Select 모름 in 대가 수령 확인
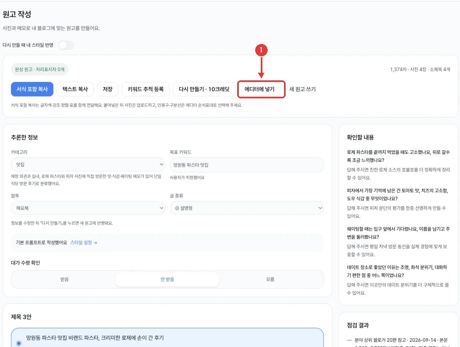The width and height of the screenshot is (460, 347). point(270,279)
